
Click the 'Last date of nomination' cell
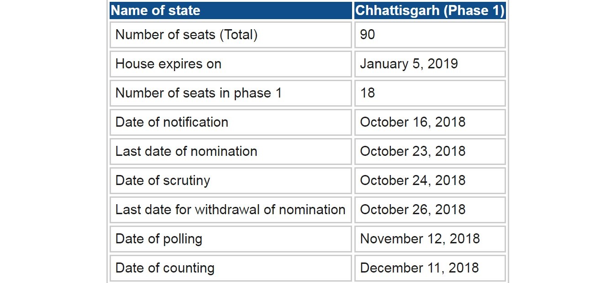click(231, 151)
